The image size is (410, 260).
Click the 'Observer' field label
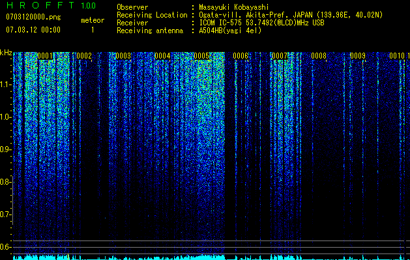point(132,7)
